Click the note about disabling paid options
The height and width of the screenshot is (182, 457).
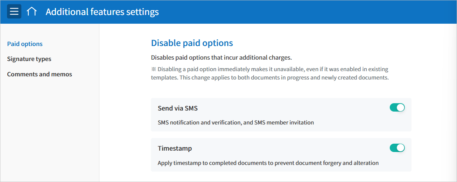(x=269, y=73)
